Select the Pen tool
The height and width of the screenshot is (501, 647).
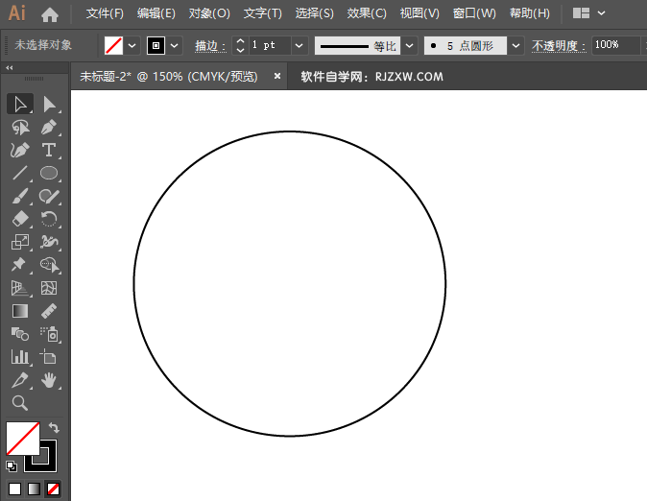[x=50, y=127]
